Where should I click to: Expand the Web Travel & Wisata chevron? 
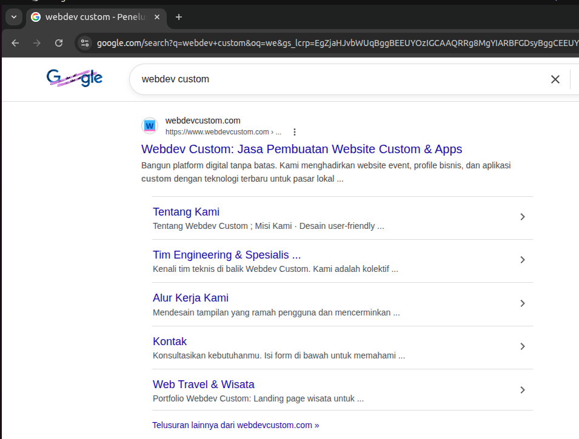click(x=522, y=389)
